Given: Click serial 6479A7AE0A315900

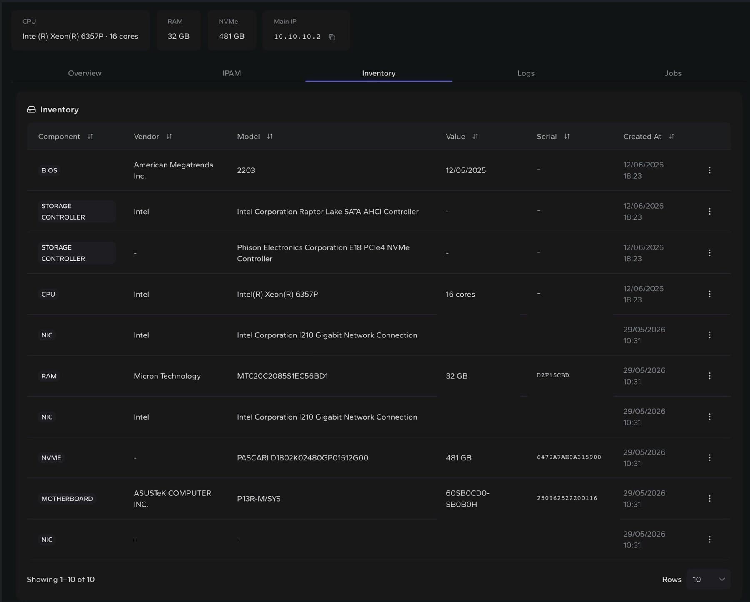Looking at the screenshot, I should (569, 457).
